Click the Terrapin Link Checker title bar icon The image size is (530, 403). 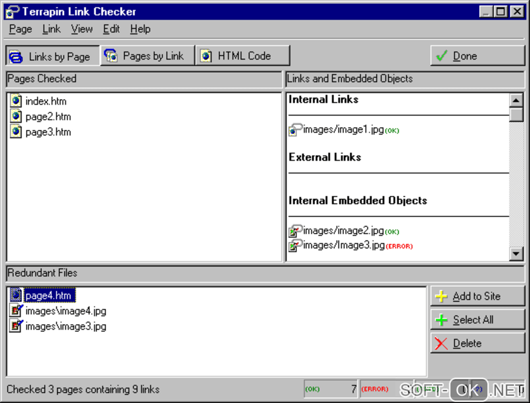pyautogui.click(x=12, y=12)
